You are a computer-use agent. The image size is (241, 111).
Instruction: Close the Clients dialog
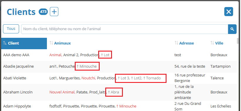click(x=229, y=11)
